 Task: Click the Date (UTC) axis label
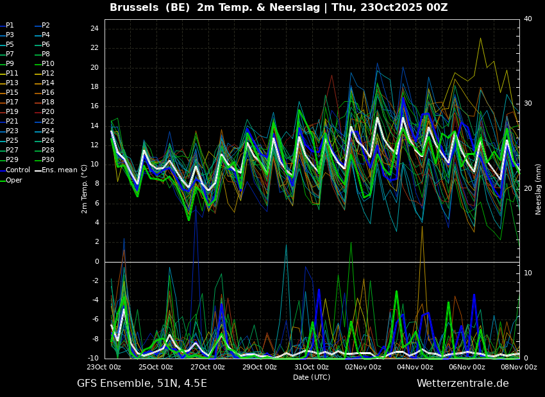coord(312,377)
